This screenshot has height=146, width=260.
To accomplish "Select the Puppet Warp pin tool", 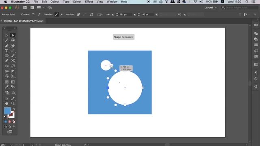I will pyautogui.click(x=13, y=71).
